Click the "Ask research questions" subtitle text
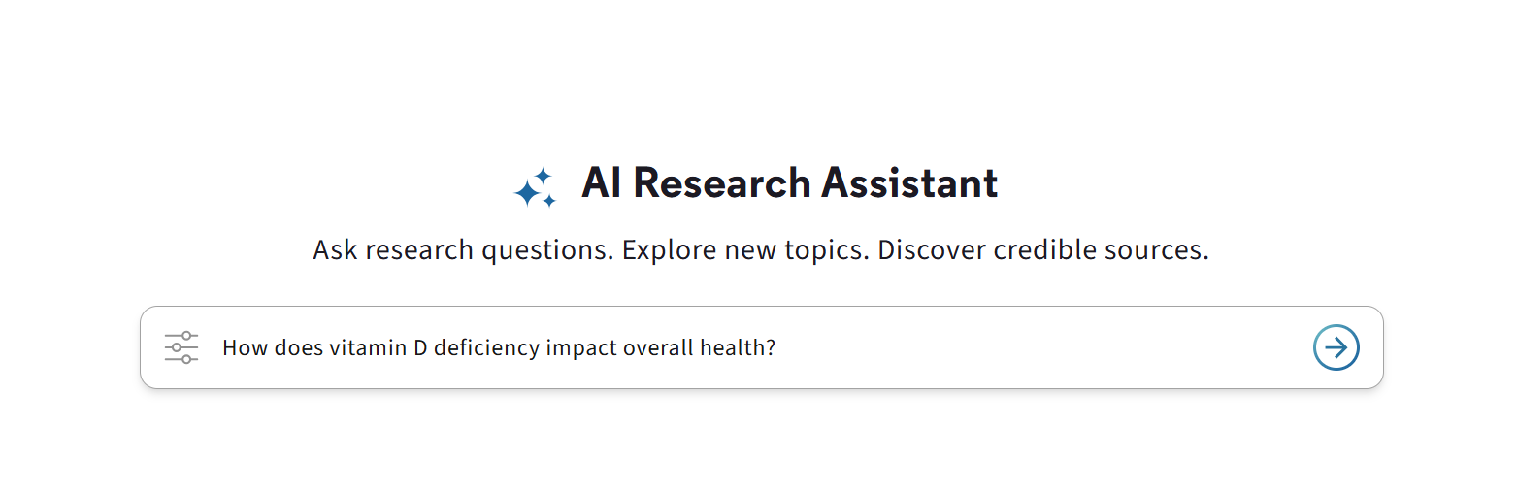The height and width of the screenshot is (493, 1517). point(463,250)
